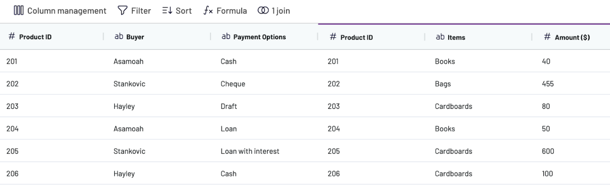This screenshot has height=185, width=610.
Task: Open the Formula editor
Action: click(x=231, y=11)
